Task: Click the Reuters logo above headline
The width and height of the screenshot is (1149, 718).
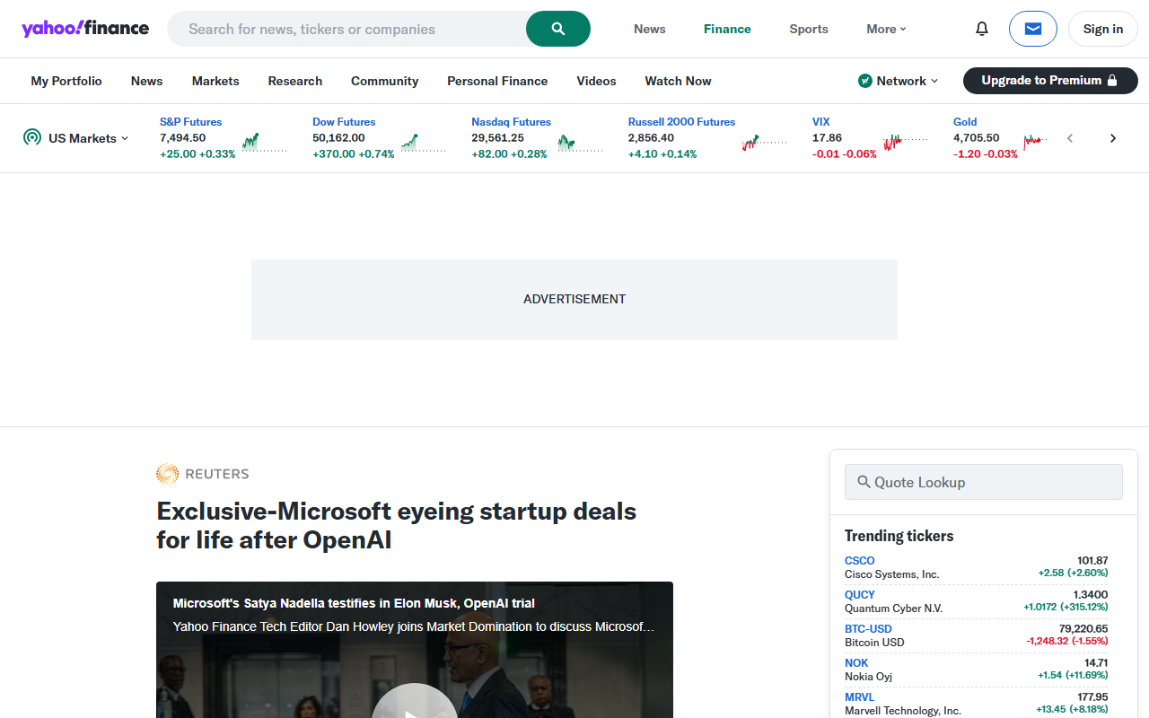Action: click(203, 474)
